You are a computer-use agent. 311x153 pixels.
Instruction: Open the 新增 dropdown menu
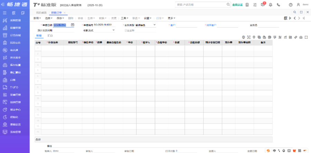(37, 18)
